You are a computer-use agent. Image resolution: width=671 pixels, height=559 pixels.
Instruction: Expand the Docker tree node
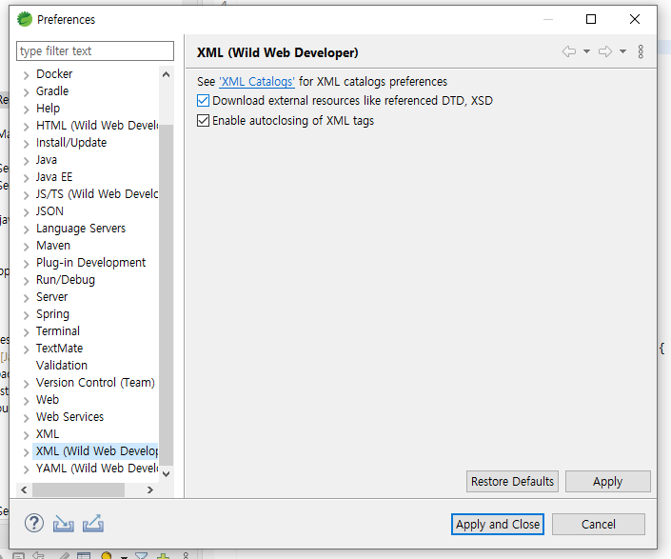26,75
